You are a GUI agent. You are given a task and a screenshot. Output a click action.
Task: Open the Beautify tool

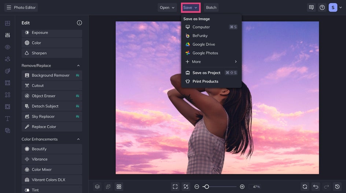point(52,149)
